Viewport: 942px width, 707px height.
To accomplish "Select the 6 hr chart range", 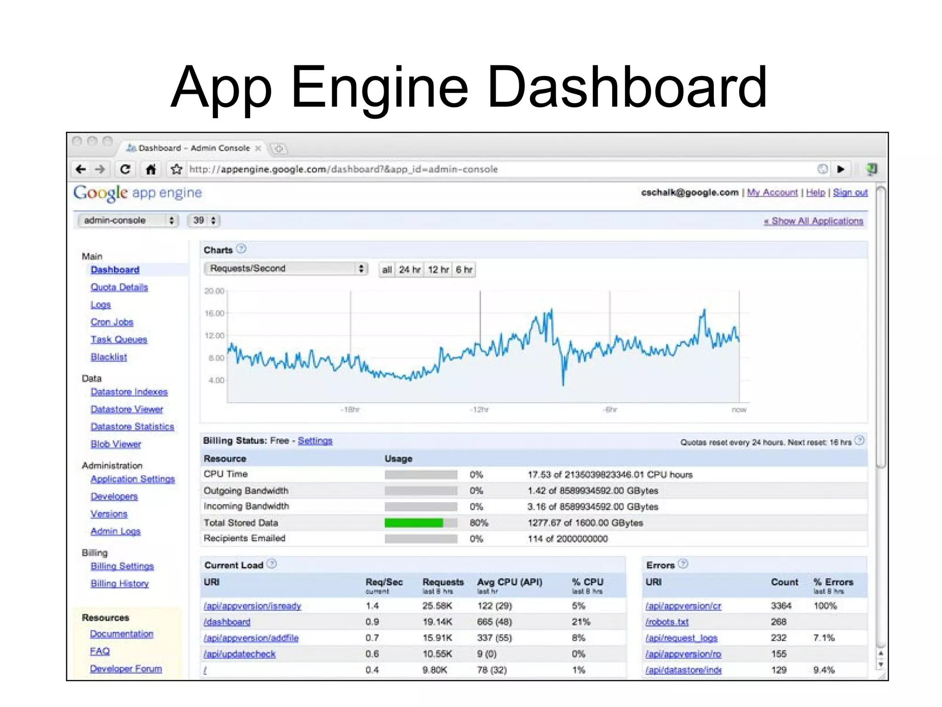I will tap(464, 270).
